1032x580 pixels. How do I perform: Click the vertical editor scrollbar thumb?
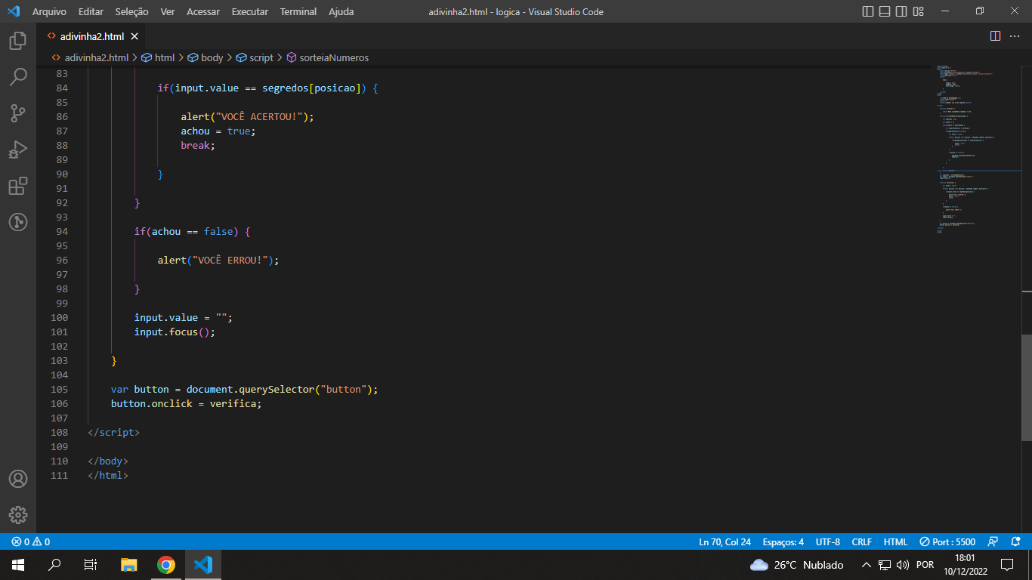coord(1027,389)
